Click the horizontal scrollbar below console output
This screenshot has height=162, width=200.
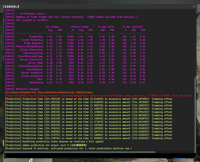point(80,152)
